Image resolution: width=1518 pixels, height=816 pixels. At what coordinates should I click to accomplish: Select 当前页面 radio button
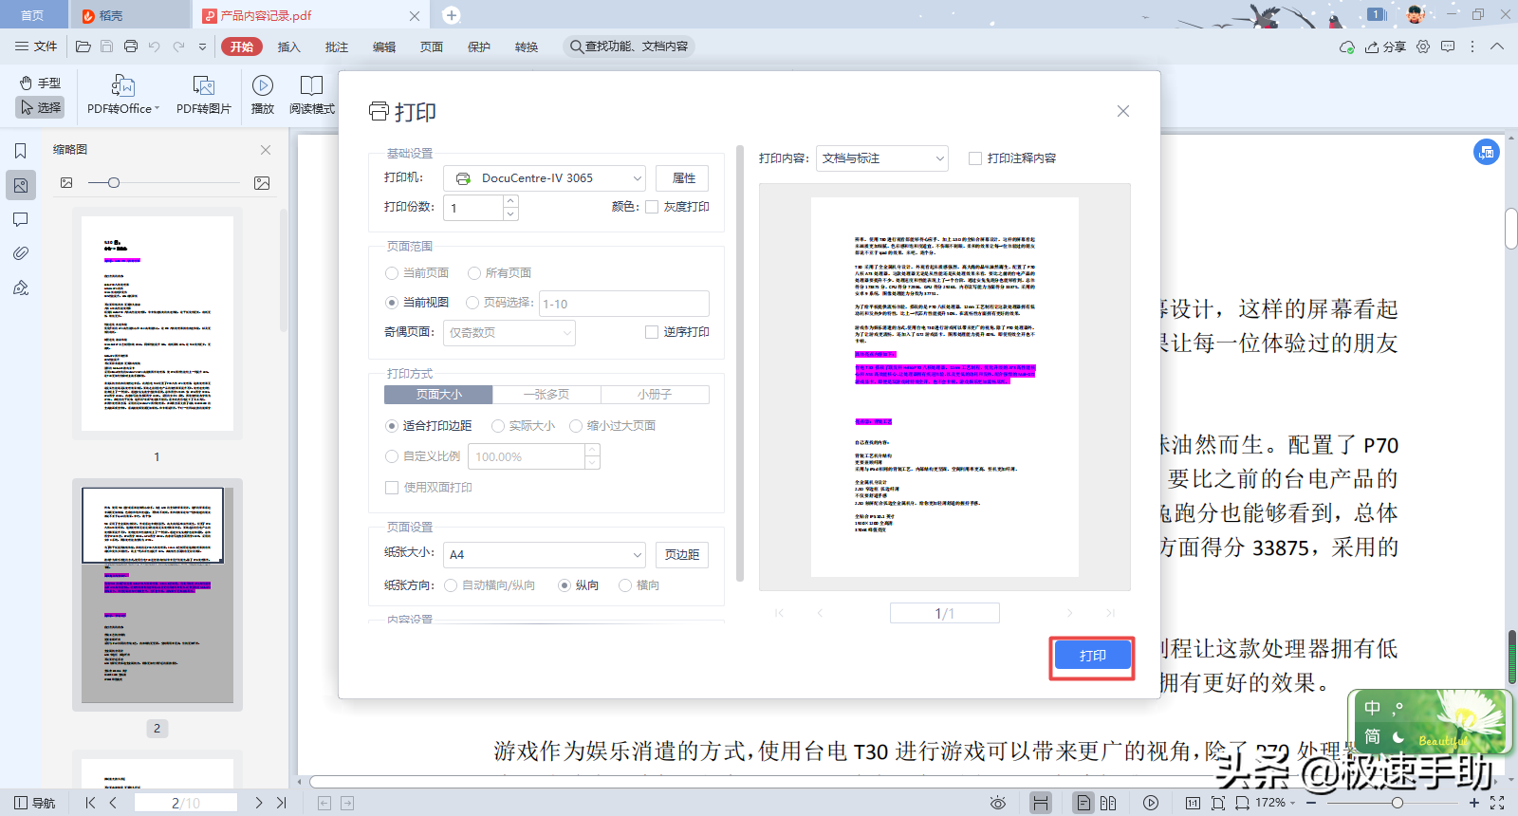pos(392,273)
